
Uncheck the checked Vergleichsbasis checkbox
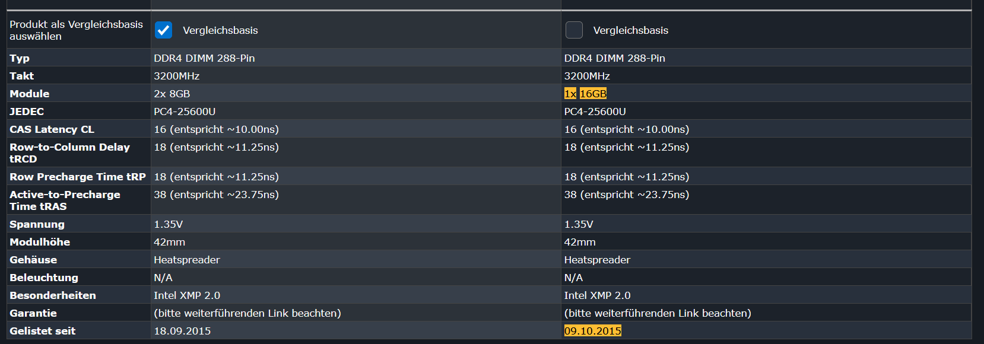163,30
